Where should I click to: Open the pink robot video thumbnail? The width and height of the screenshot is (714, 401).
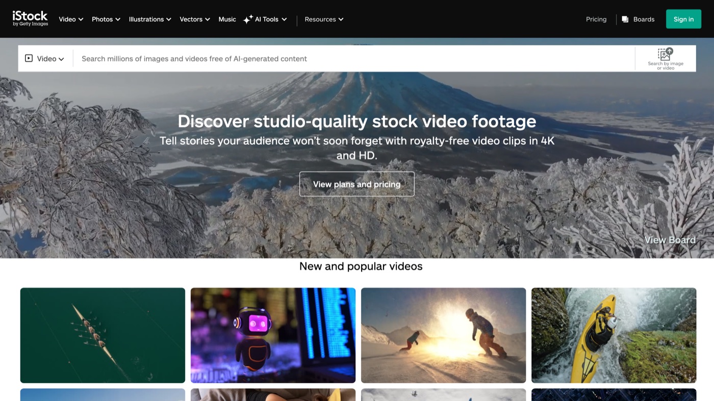pyautogui.click(x=273, y=335)
